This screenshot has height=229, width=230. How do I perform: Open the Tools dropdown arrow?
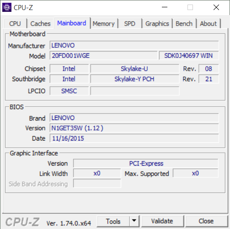(134, 221)
